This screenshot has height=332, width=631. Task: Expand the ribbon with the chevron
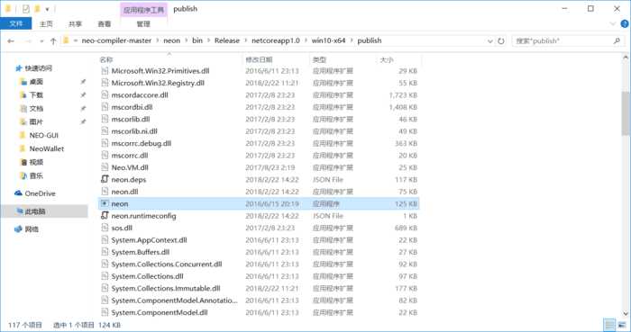pyautogui.click(x=613, y=24)
